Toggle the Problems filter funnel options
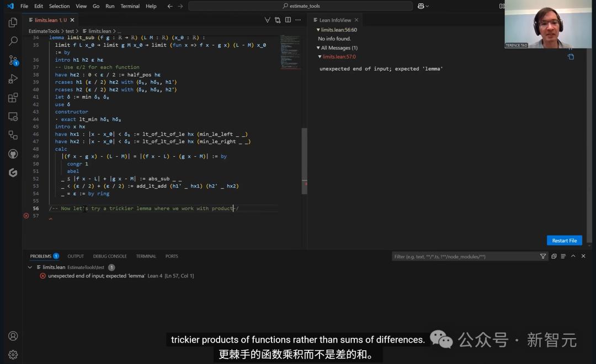Image resolution: width=596 pixels, height=364 pixels. (x=543, y=256)
